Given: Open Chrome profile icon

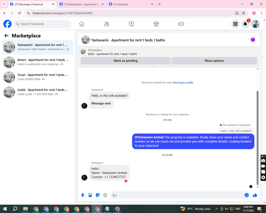Looking at the screenshot, I should 254,13.
